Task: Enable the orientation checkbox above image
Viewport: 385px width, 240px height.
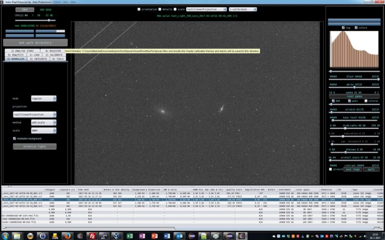Action: pos(139,9)
